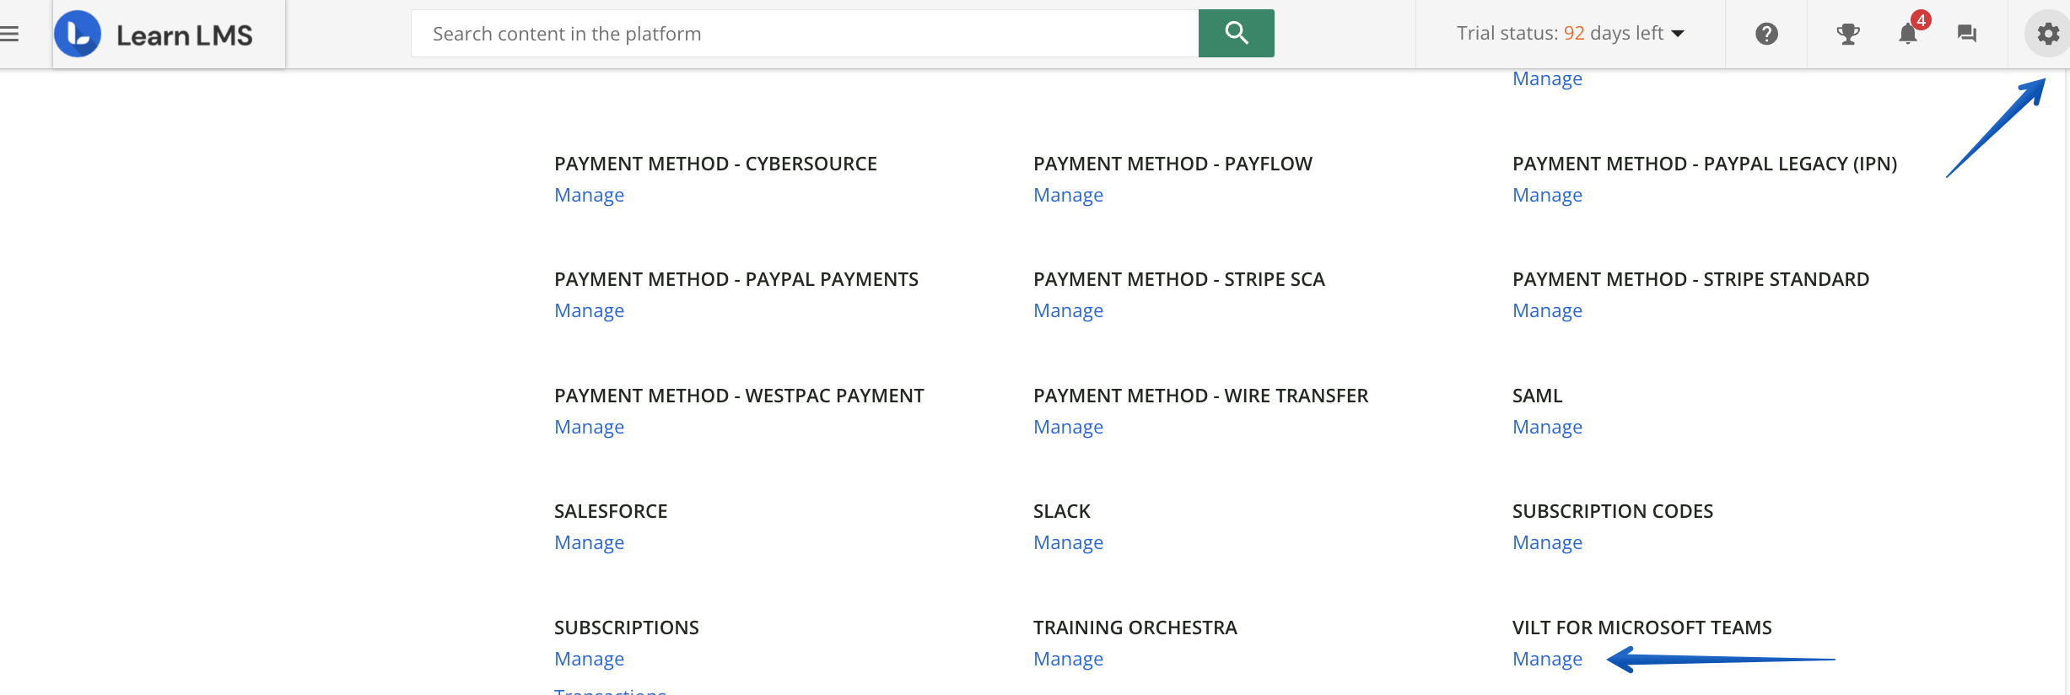The width and height of the screenshot is (2070, 695).
Task: Click the 'SAML' heading text
Action: (x=1537, y=396)
